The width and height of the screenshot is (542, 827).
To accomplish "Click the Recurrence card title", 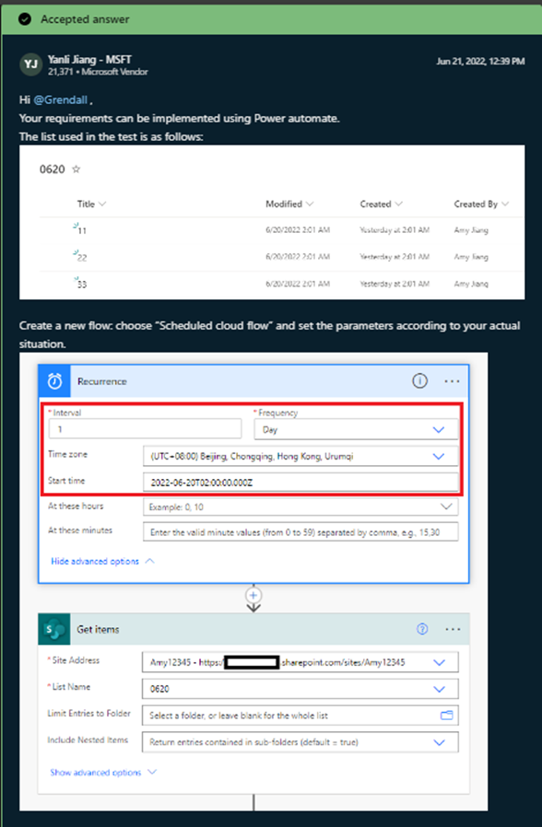I will pyautogui.click(x=102, y=381).
